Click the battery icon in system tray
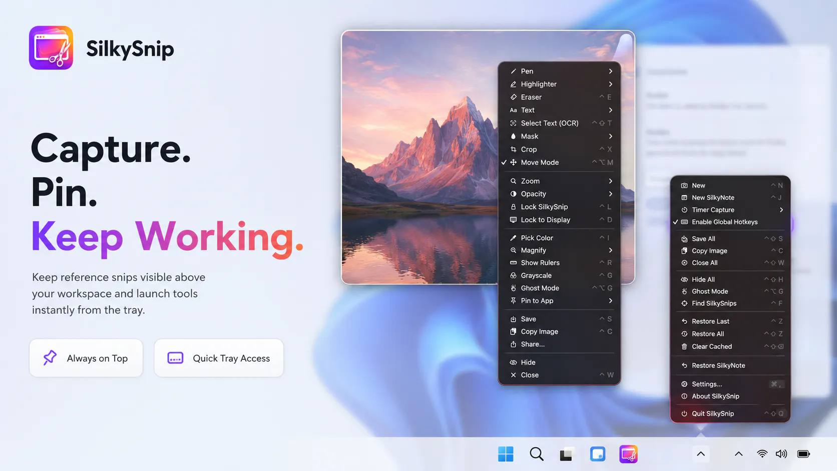Viewport: 837px width, 471px height. pyautogui.click(x=803, y=454)
